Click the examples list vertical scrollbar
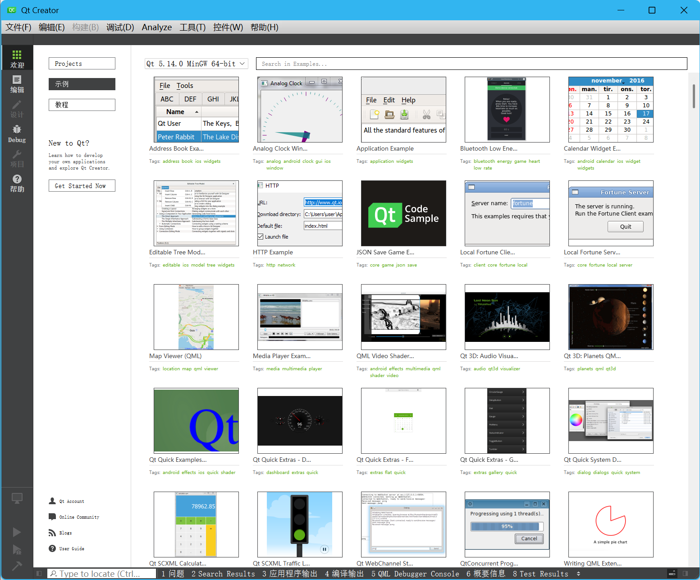 point(694,96)
